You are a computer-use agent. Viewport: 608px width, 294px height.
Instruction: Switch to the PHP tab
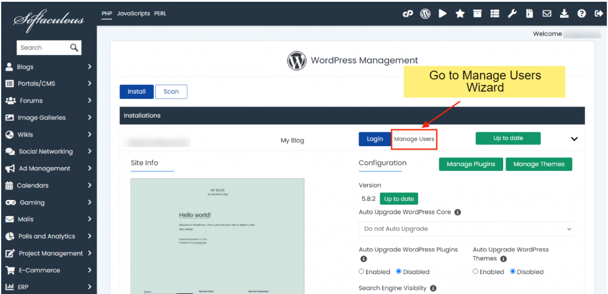pyautogui.click(x=107, y=14)
